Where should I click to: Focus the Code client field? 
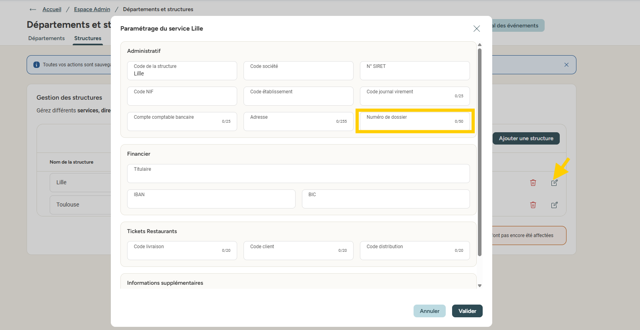coord(298,251)
